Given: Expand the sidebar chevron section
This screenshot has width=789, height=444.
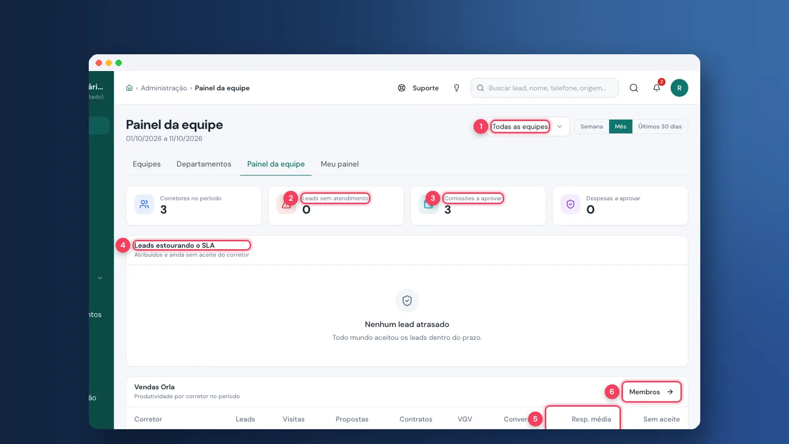Looking at the screenshot, I should 100,278.
